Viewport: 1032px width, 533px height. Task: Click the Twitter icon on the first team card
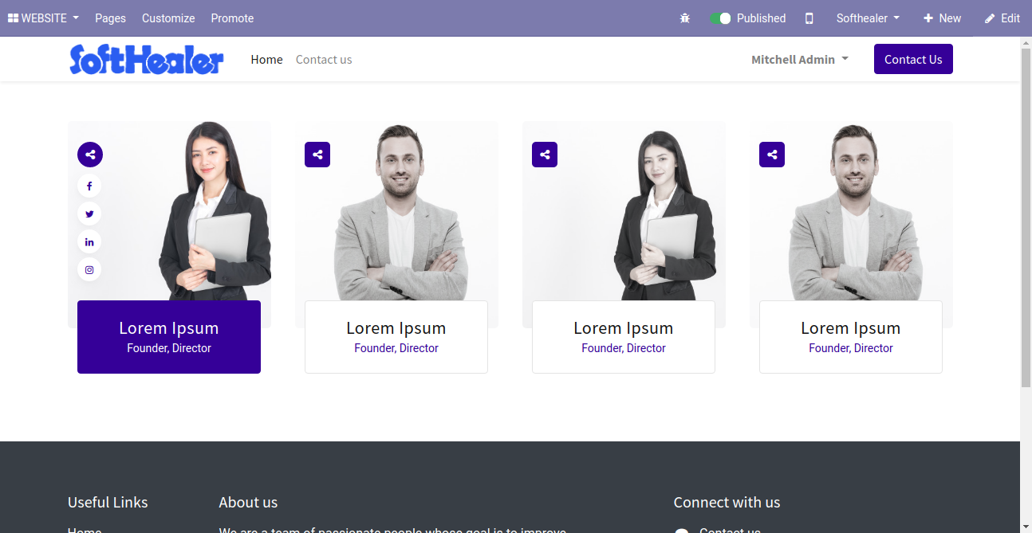pyautogui.click(x=89, y=214)
